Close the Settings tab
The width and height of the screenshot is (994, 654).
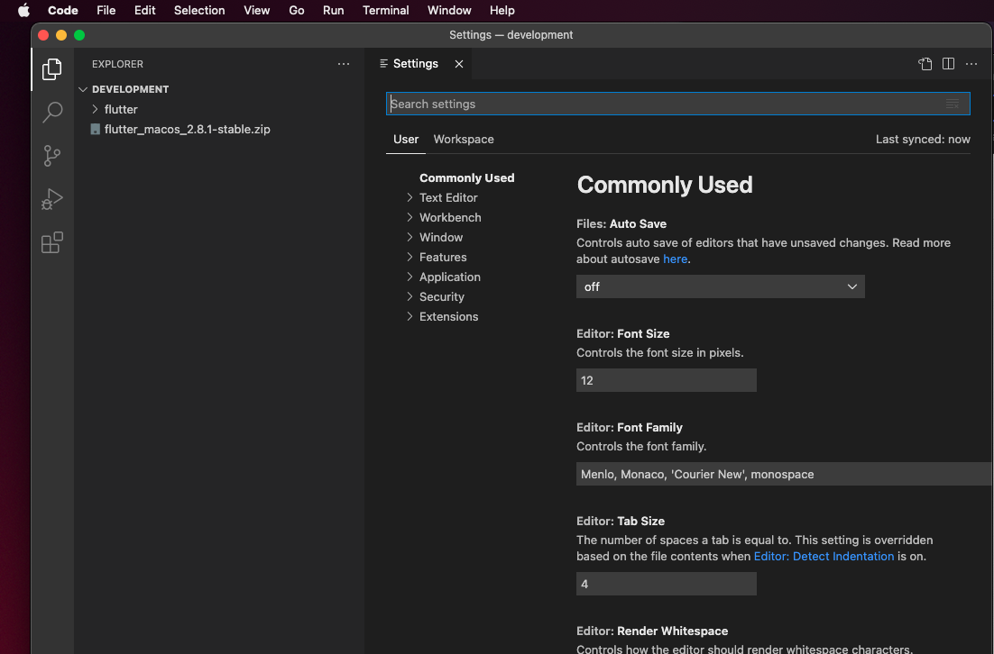coord(459,64)
